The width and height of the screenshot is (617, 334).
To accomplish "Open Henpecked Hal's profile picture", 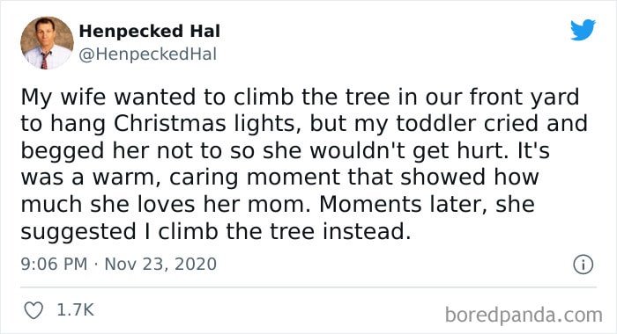I will (47, 43).
